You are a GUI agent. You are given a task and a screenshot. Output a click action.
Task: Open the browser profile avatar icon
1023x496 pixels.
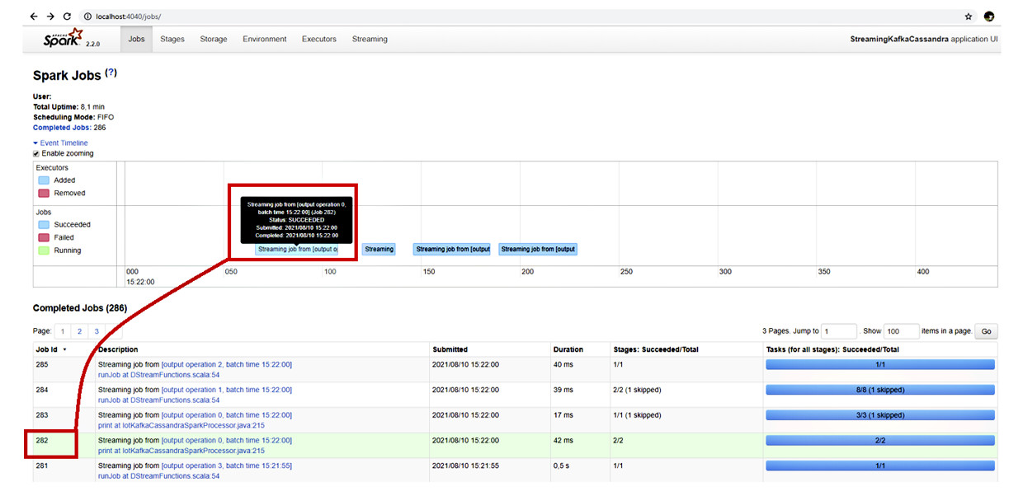pos(989,16)
